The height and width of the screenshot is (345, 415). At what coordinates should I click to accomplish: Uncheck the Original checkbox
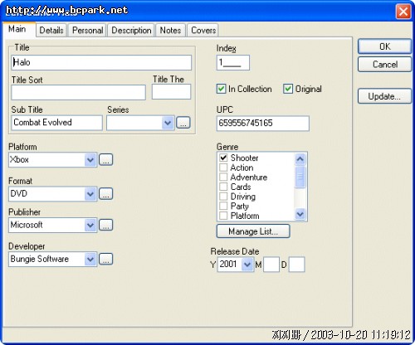(288, 89)
